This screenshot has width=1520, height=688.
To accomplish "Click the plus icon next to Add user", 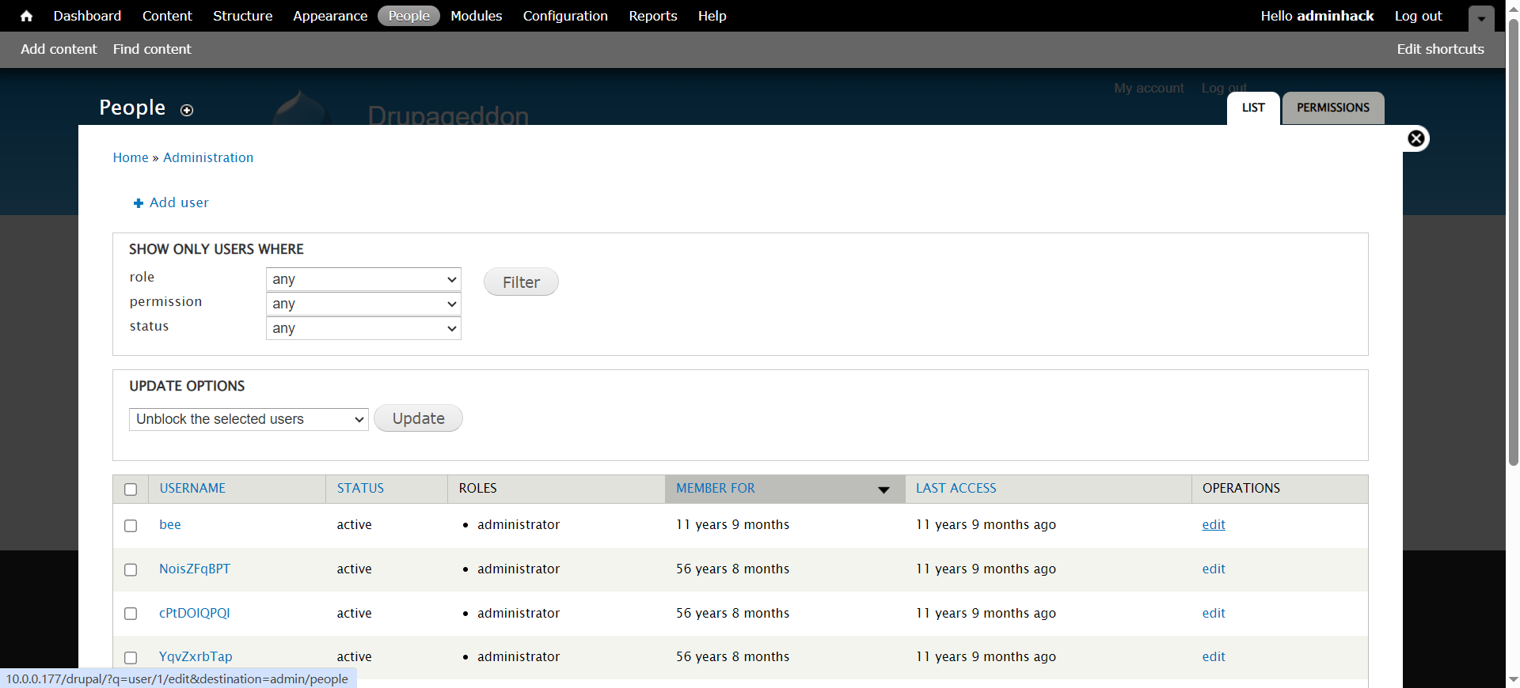I will pos(139,203).
